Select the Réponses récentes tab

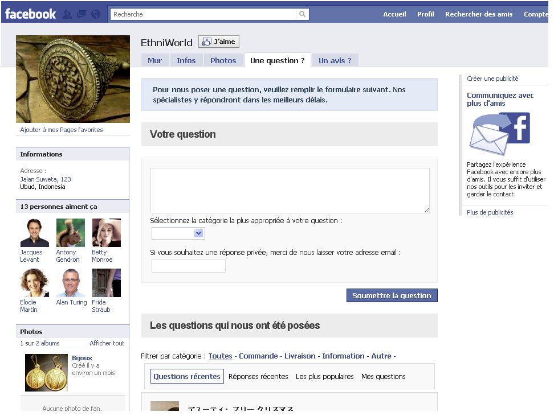coord(258,377)
